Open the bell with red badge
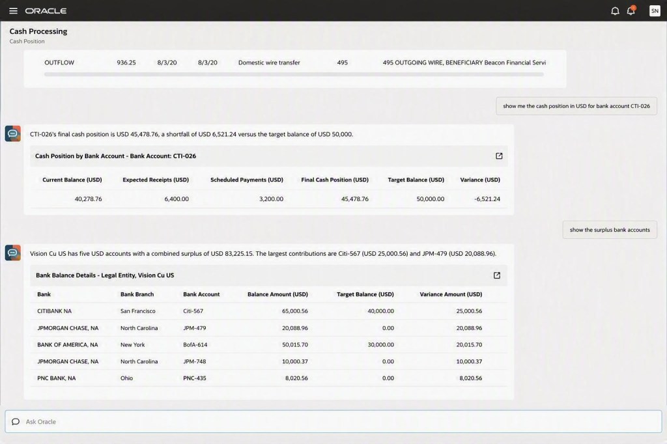 coord(631,10)
